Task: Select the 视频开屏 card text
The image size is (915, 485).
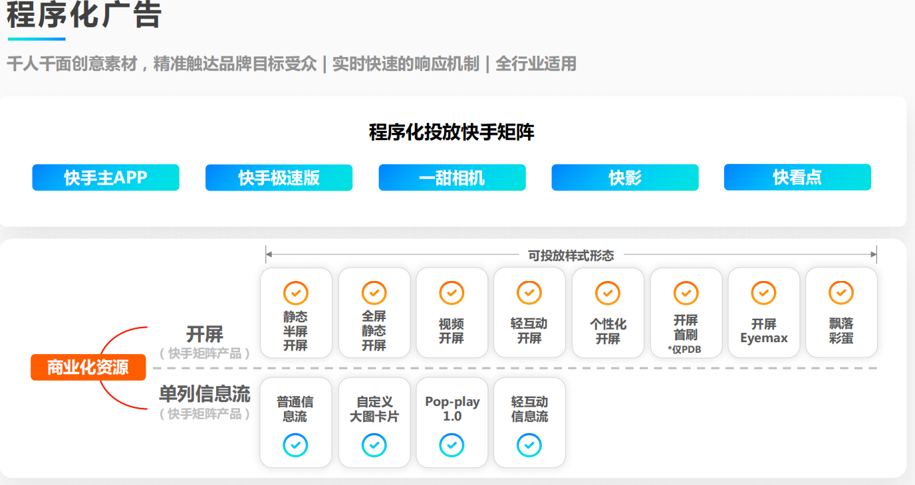Action: point(452,331)
